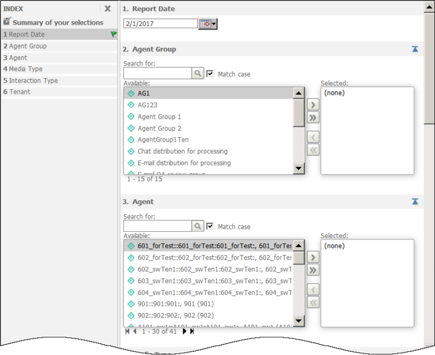Remove selected agent with left arrow
The width and height of the screenshot is (435, 355).
[313, 290]
